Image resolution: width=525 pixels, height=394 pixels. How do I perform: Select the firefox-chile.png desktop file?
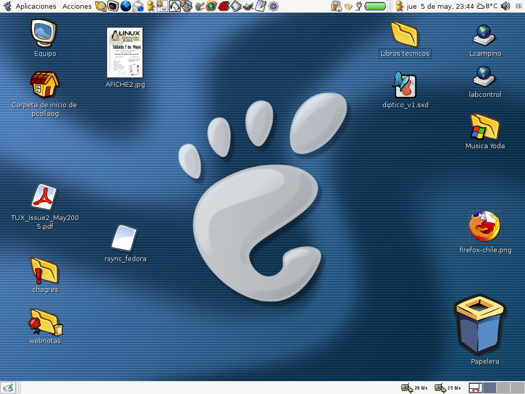(x=485, y=226)
